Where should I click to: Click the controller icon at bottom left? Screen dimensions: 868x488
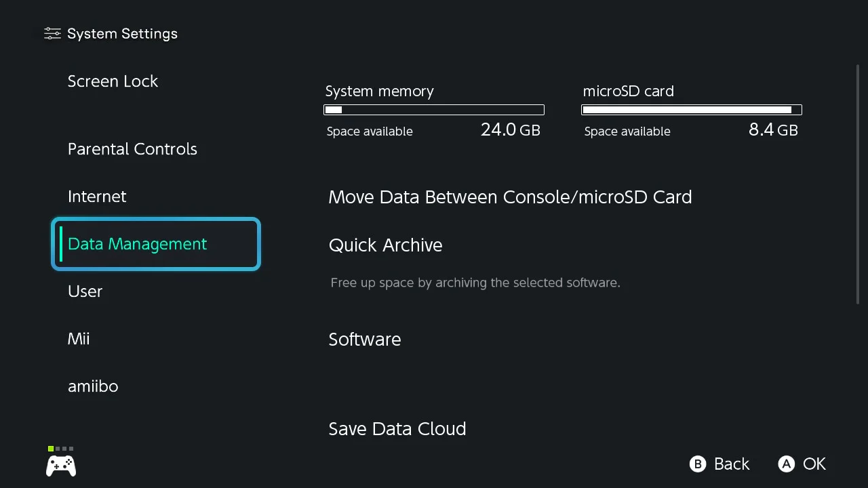click(61, 466)
